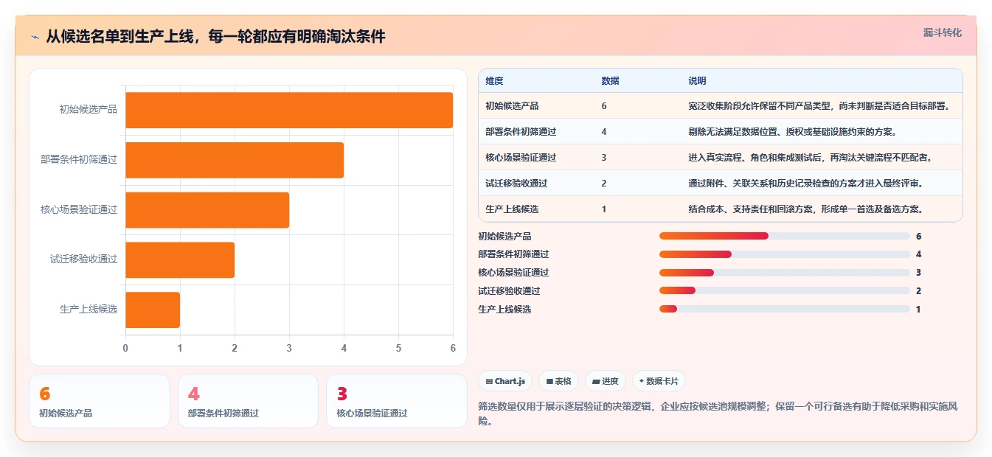Click the 初始候选产品 bar in the chart

289,110
